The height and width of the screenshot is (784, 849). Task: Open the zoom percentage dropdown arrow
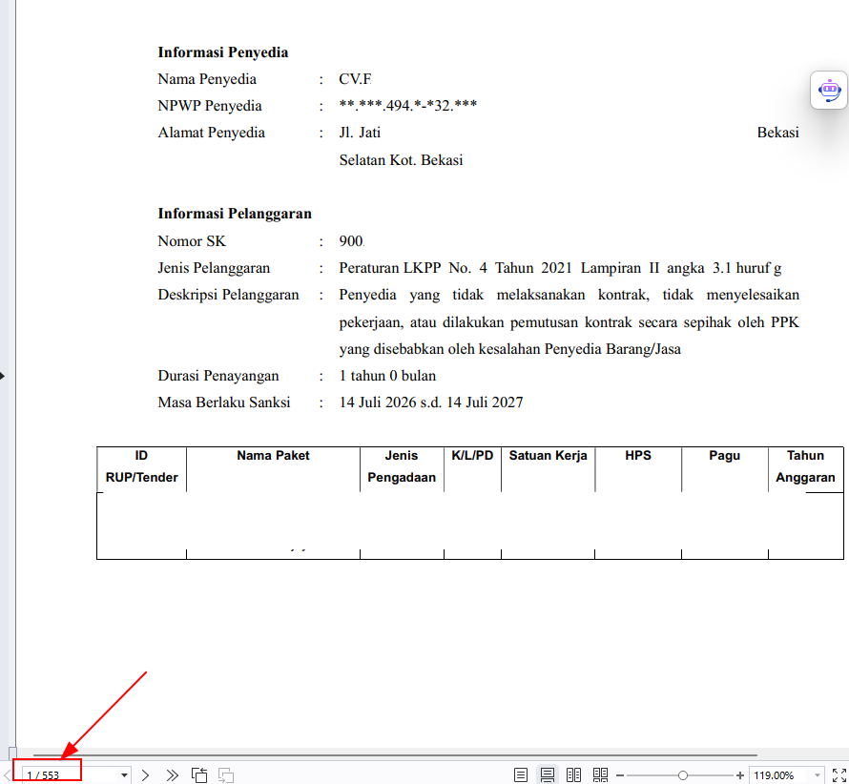pyautogui.click(x=818, y=775)
